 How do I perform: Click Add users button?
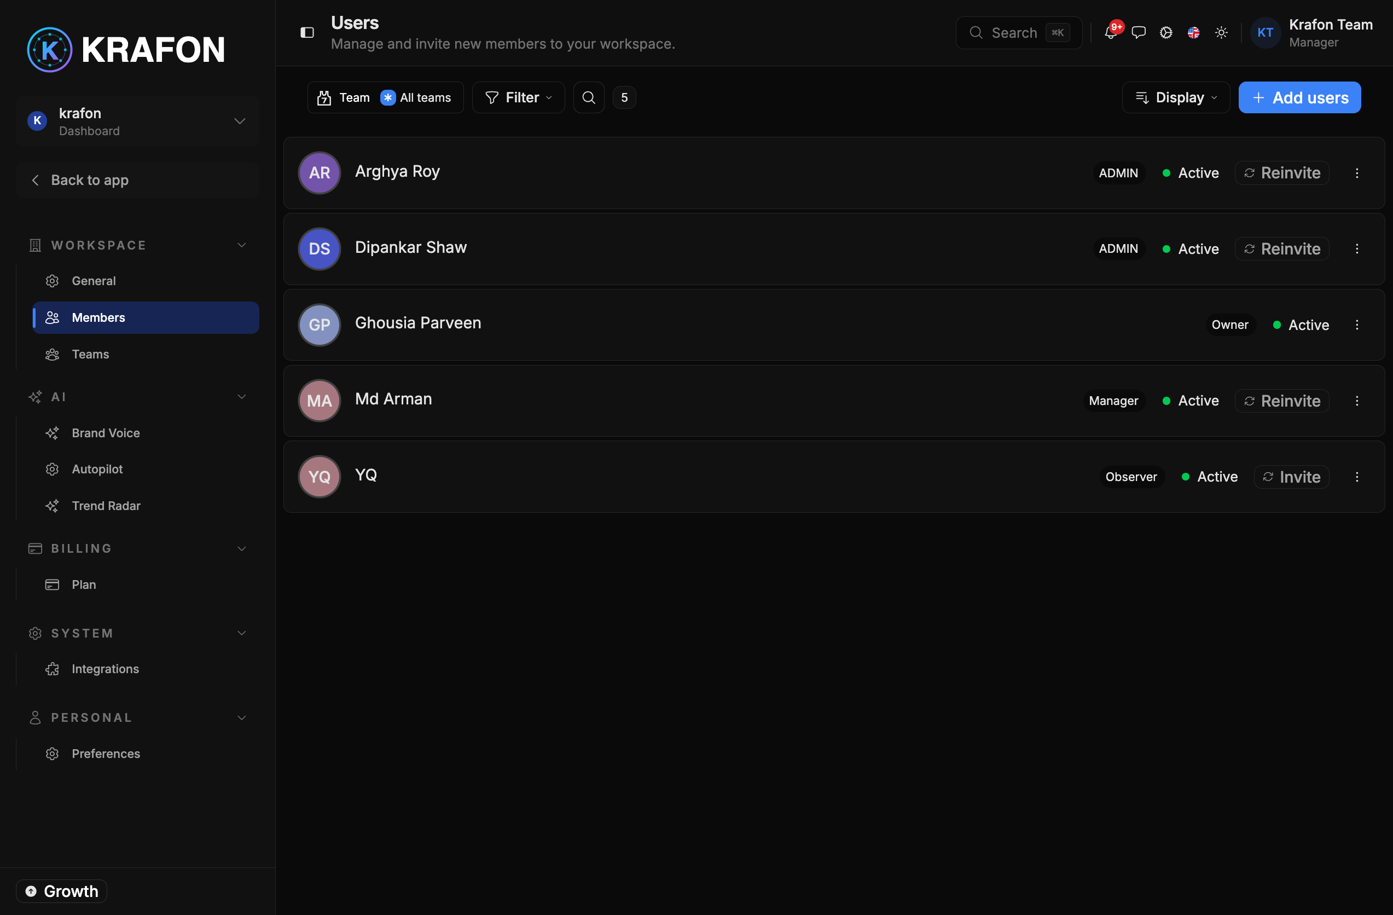coord(1299,97)
